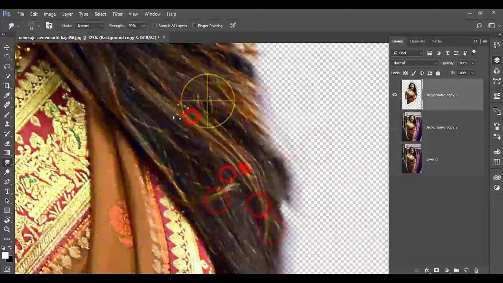Click Delete layer trash icon
Screen dimensions: 503x283
tap(476, 270)
